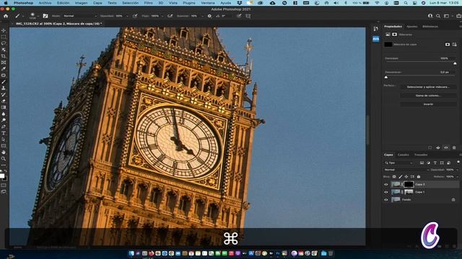Open the layer Opacidad dropdown arrow
Screen dimensions: 462x259
click(457, 170)
